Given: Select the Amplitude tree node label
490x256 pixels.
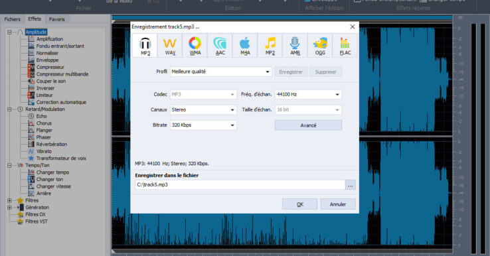Looking at the screenshot, I should coord(36,32).
